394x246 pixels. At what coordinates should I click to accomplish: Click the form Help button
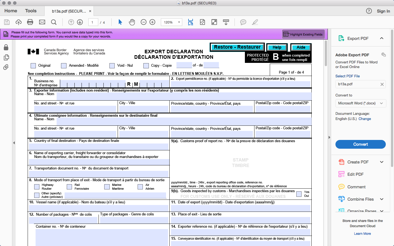(277, 47)
